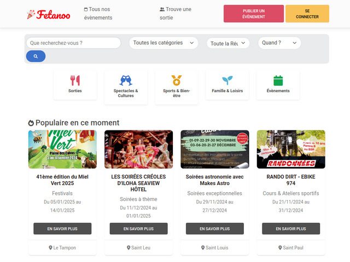Click the Se connecter button
The width and height of the screenshot is (350, 262).
pyautogui.click(x=307, y=14)
